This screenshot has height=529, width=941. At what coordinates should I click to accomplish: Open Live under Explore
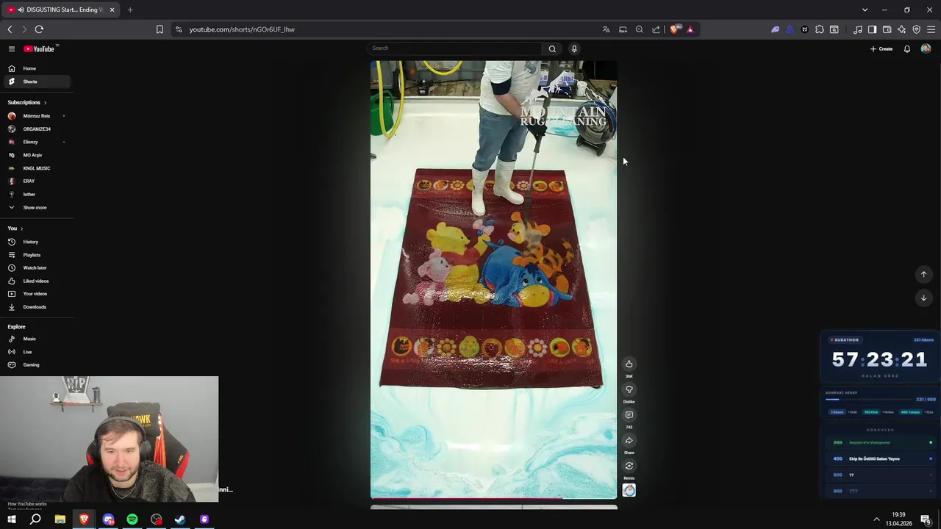tap(35, 352)
